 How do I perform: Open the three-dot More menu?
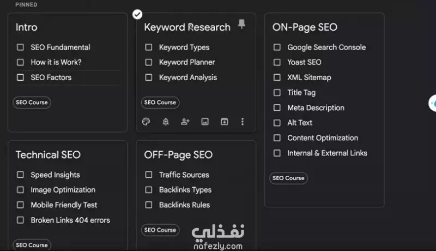coord(243,122)
